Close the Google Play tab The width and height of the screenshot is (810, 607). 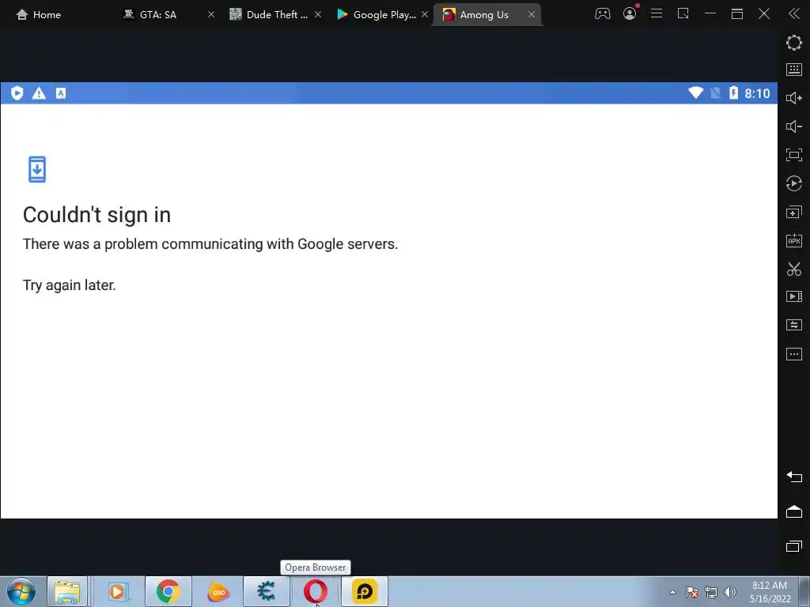click(x=425, y=14)
